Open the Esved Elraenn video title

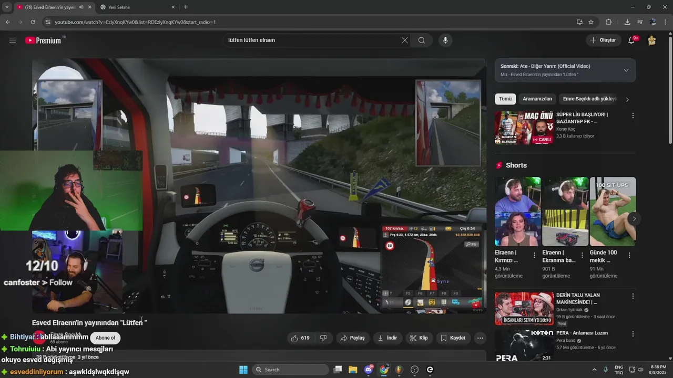coord(89,323)
